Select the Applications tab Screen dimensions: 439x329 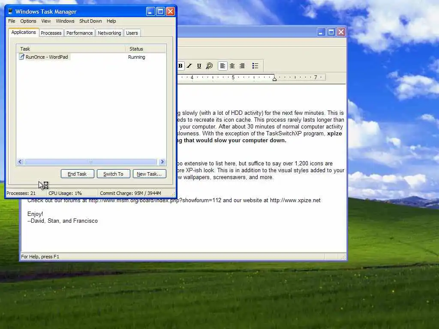pyautogui.click(x=24, y=32)
